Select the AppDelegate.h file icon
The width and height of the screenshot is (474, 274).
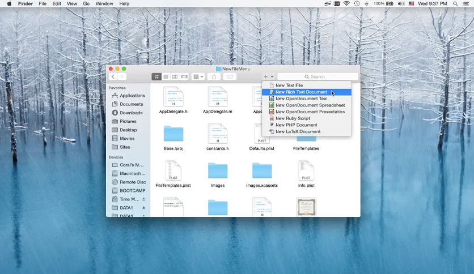(173, 97)
